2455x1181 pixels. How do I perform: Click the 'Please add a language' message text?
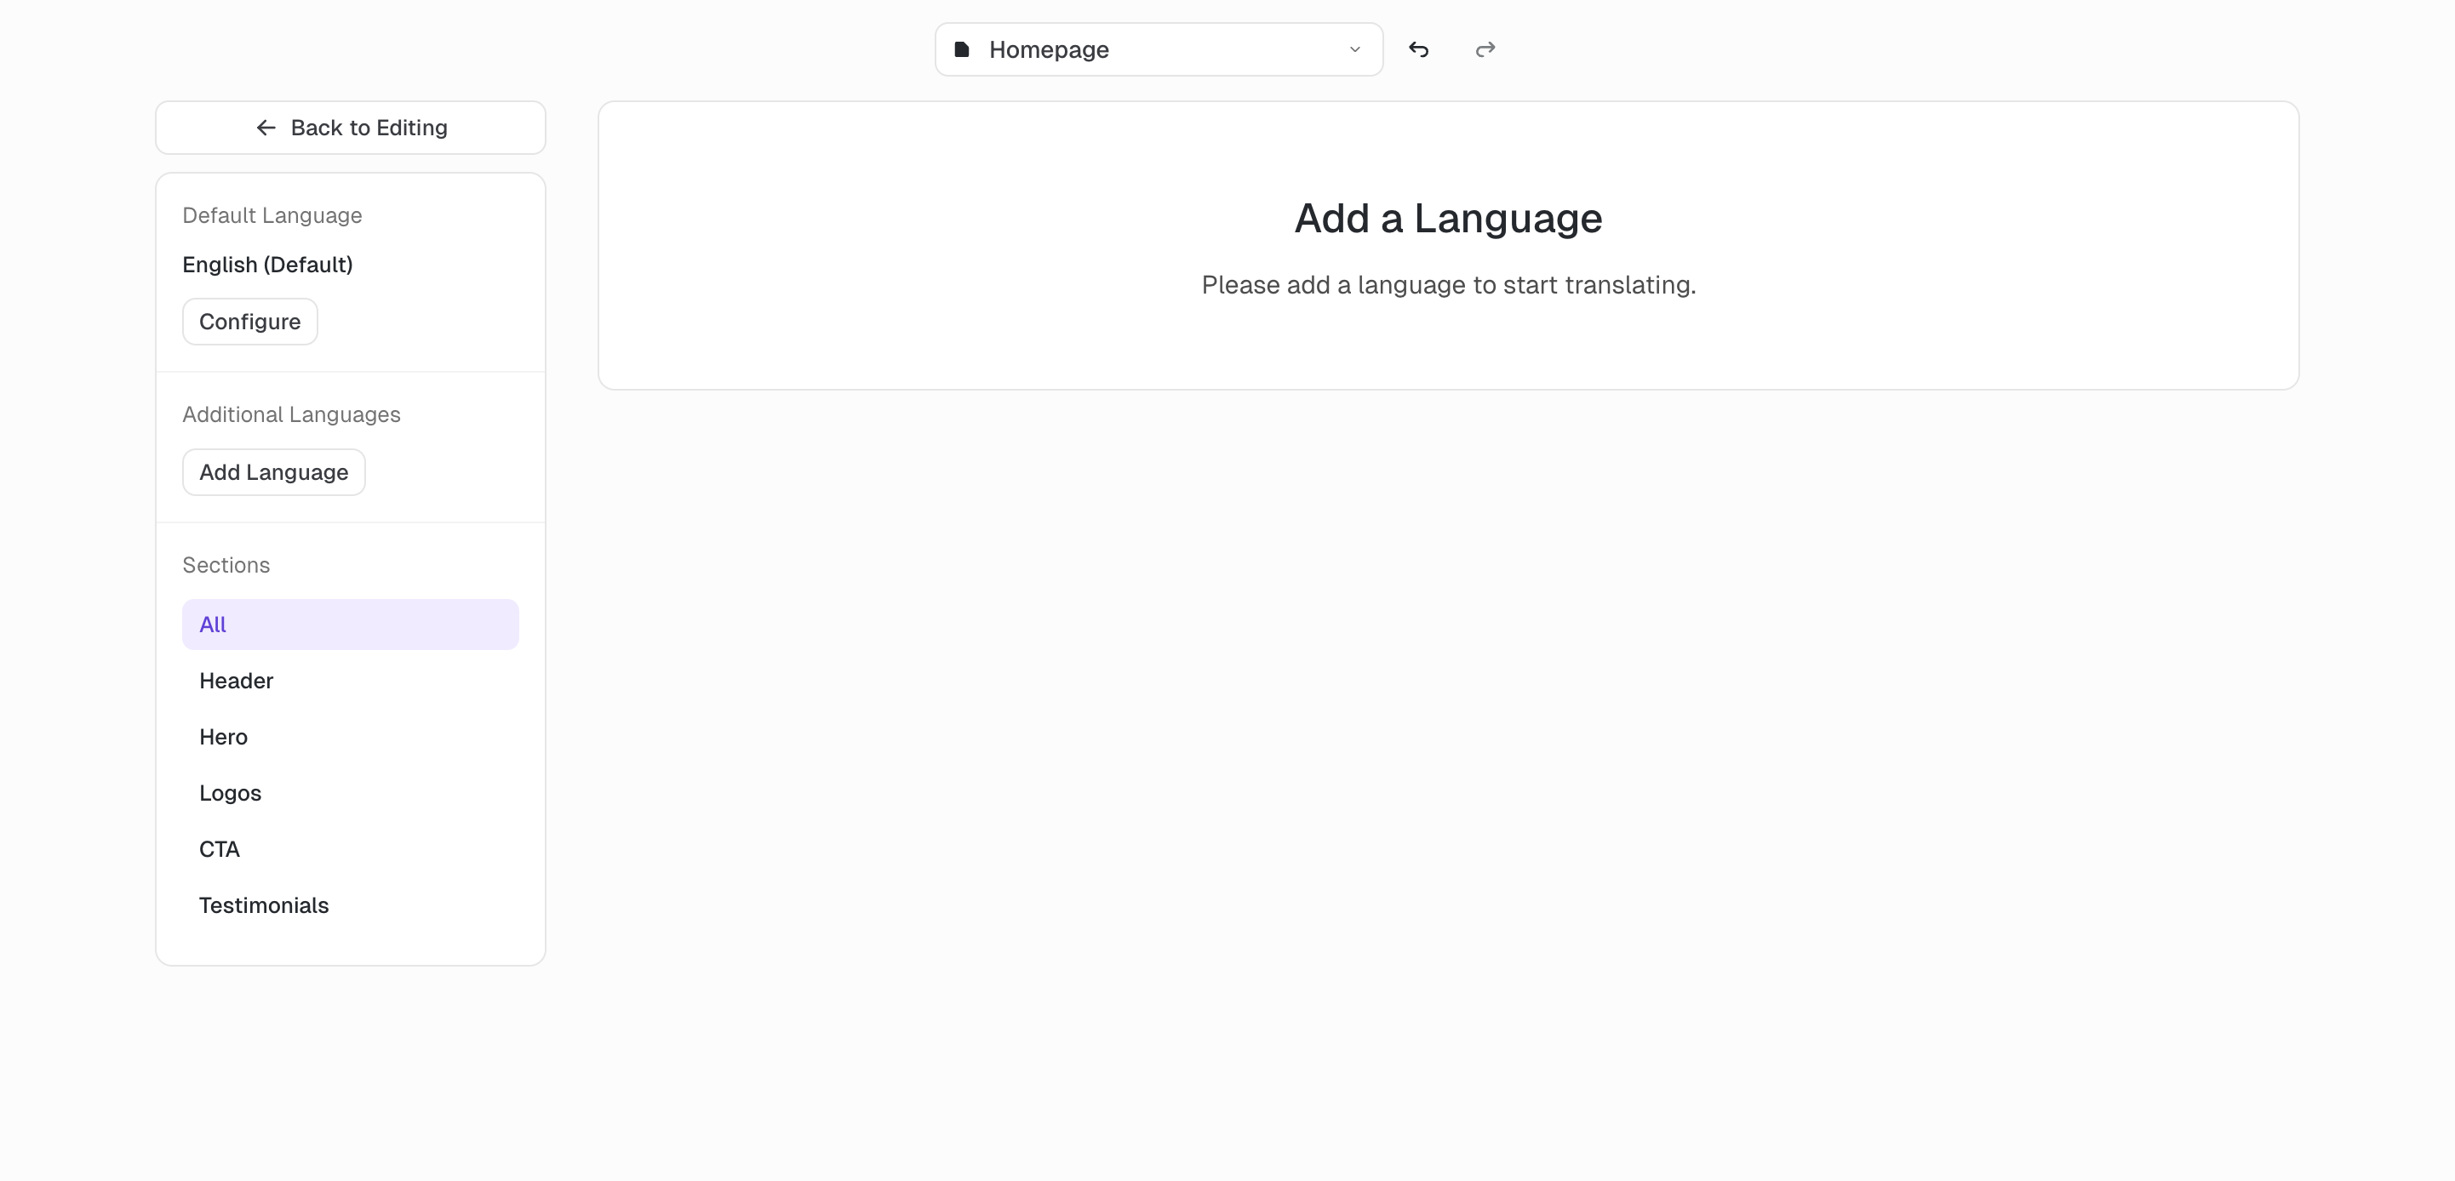pos(1448,285)
